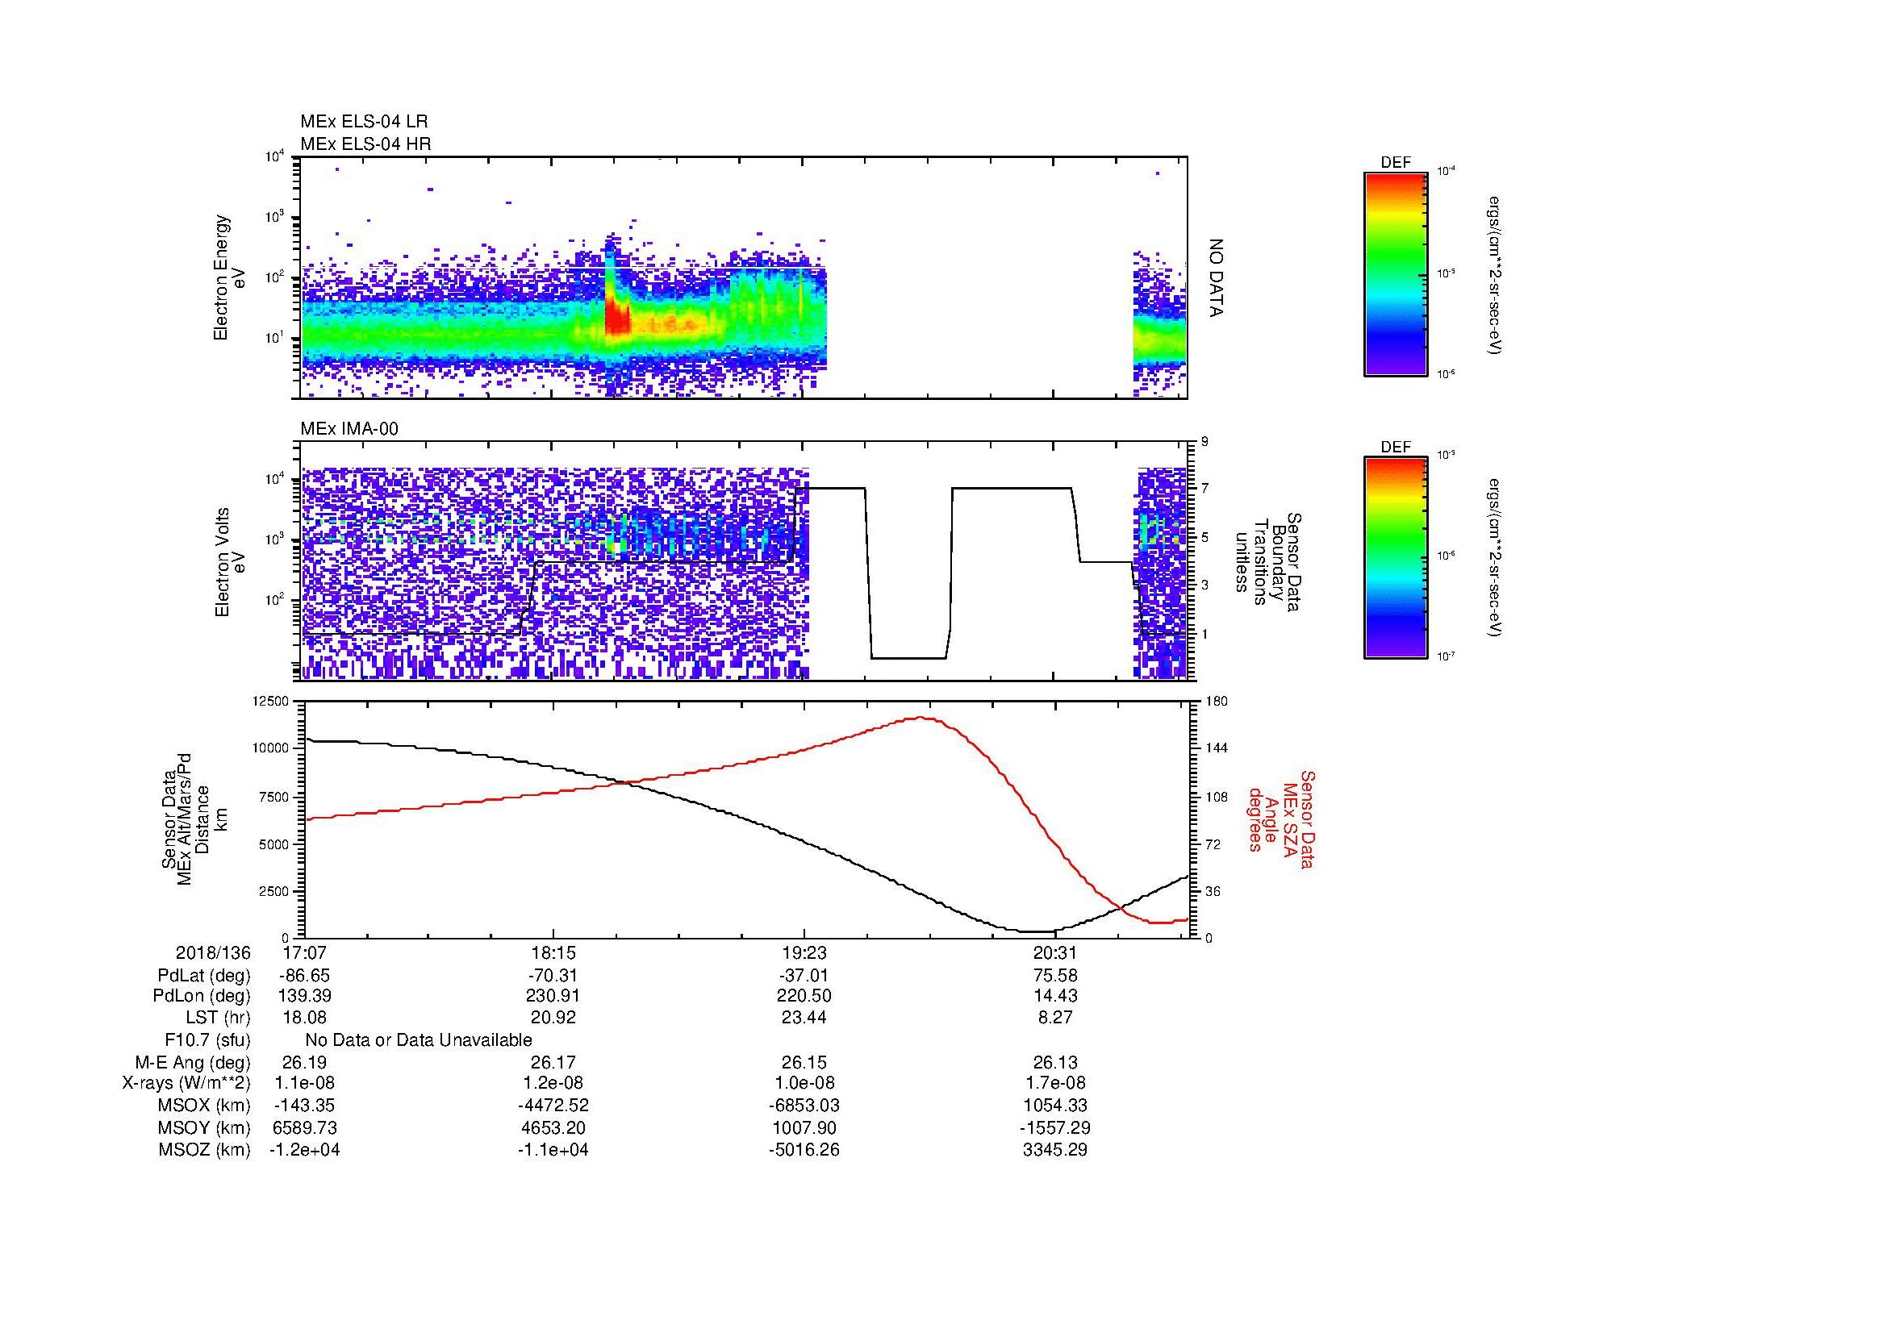Click the '18:15' time tick label
The width and height of the screenshot is (1887, 1333).
tap(553, 953)
